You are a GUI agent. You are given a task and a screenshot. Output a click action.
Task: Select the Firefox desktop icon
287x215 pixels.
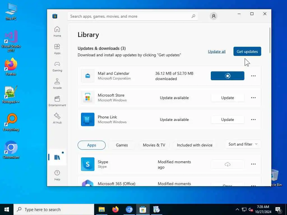click(x=11, y=67)
